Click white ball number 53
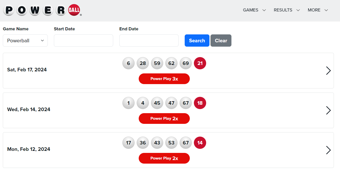This screenshot has width=340, height=171. point(171,143)
